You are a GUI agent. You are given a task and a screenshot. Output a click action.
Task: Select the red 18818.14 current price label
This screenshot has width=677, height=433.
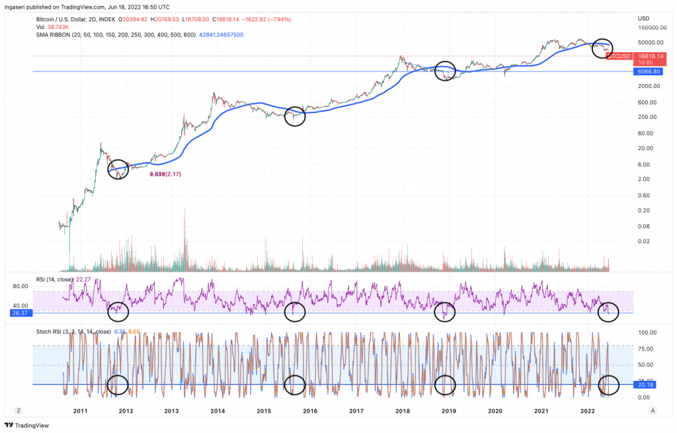[651, 56]
